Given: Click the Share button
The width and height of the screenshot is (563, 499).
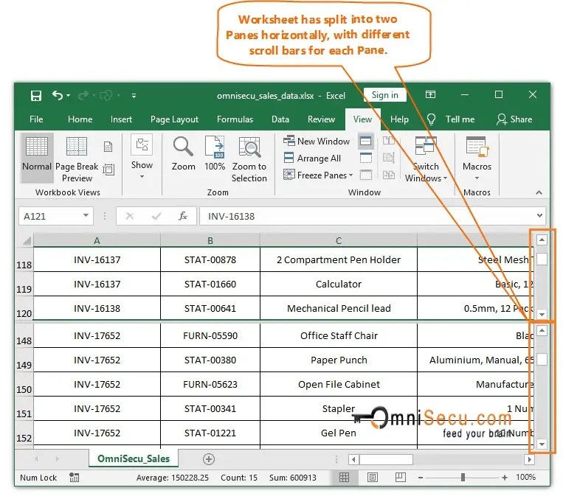Looking at the screenshot, I should coord(514,119).
